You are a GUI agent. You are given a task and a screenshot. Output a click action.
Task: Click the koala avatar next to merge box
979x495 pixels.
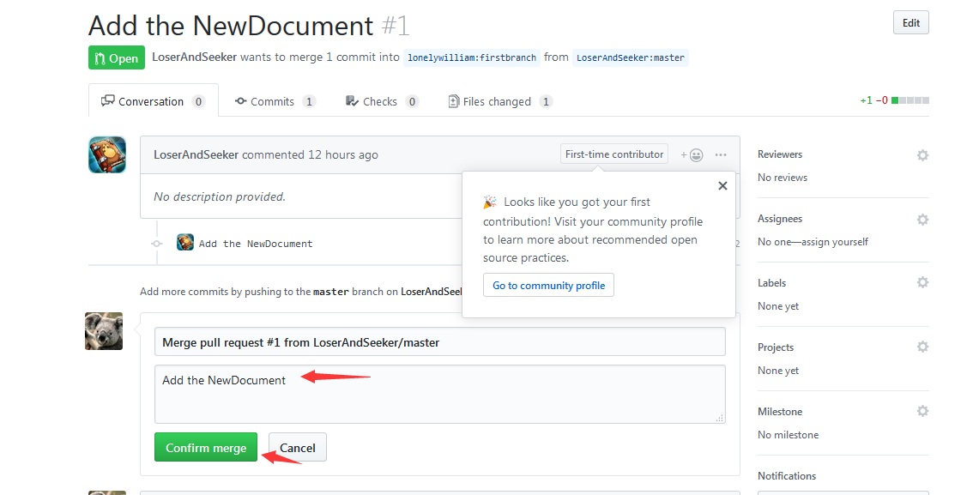coord(104,331)
